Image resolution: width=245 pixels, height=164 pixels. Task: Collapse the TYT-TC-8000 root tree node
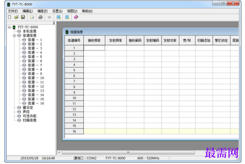tap(9, 27)
